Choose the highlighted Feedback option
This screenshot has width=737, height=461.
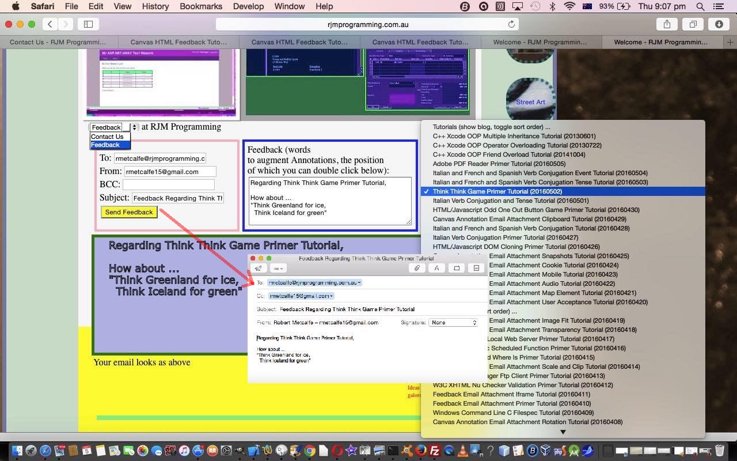click(110, 145)
